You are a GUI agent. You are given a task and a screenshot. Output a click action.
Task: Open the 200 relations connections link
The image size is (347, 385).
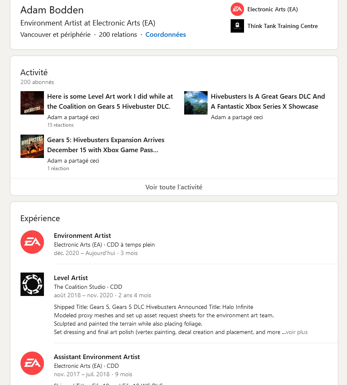coord(118,35)
